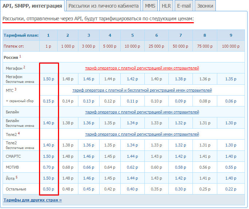The image size is (249, 209).
Task: Open Билайн operator tariff link
Action: [x=142, y=112]
